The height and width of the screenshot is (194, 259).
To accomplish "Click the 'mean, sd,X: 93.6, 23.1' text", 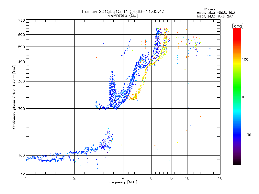I will (215, 16).
